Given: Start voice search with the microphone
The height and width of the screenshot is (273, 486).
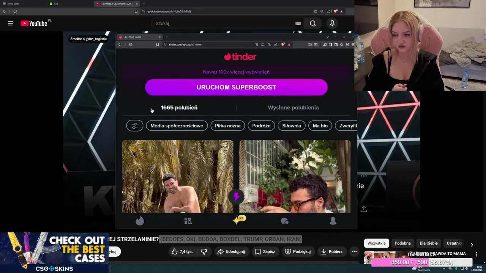Looking at the screenshot, I should (332, 24).
